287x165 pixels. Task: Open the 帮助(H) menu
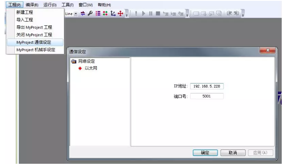coord(104,5)
